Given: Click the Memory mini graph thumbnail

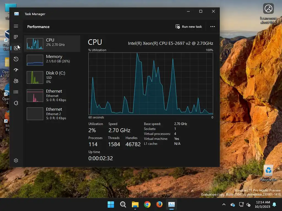Looking at the screenshot, I should [35, 60].
